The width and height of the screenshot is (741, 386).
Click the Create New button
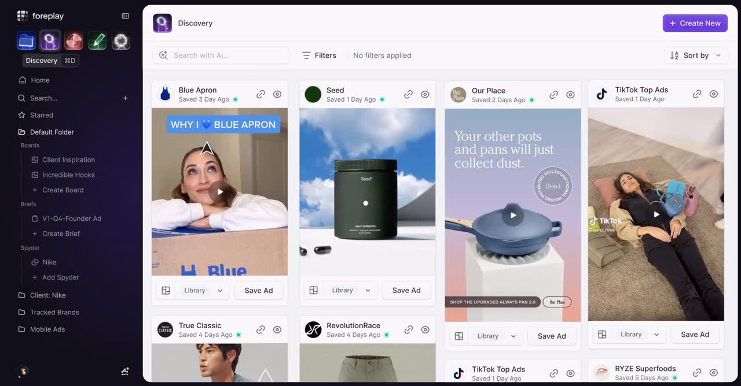point(695,23)
